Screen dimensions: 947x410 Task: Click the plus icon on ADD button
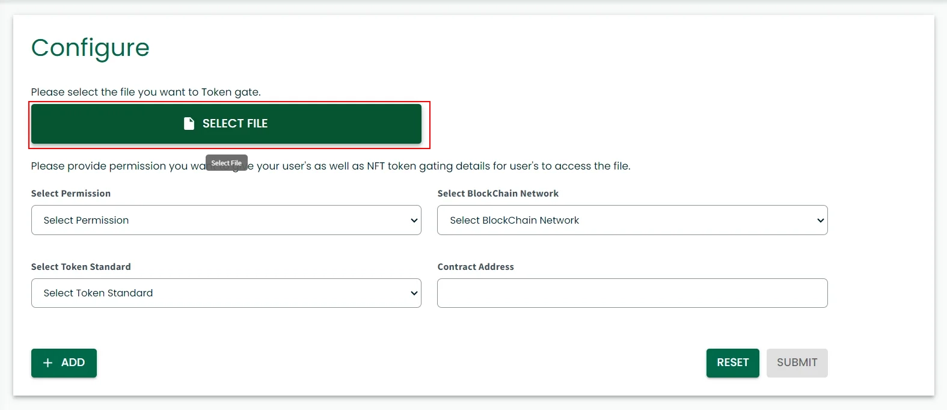pos(48,363)
